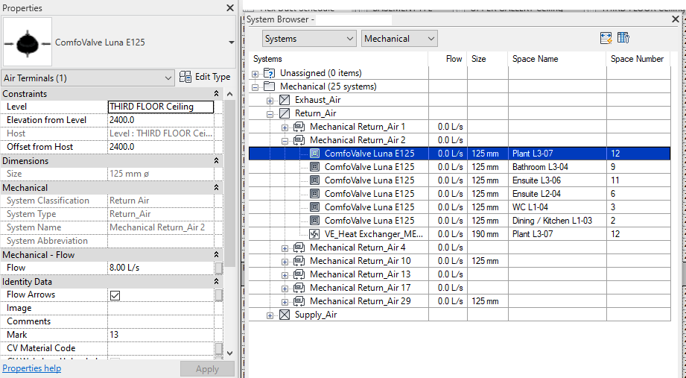
Task: Click the Supply_Air system icon
Action: 285,315
